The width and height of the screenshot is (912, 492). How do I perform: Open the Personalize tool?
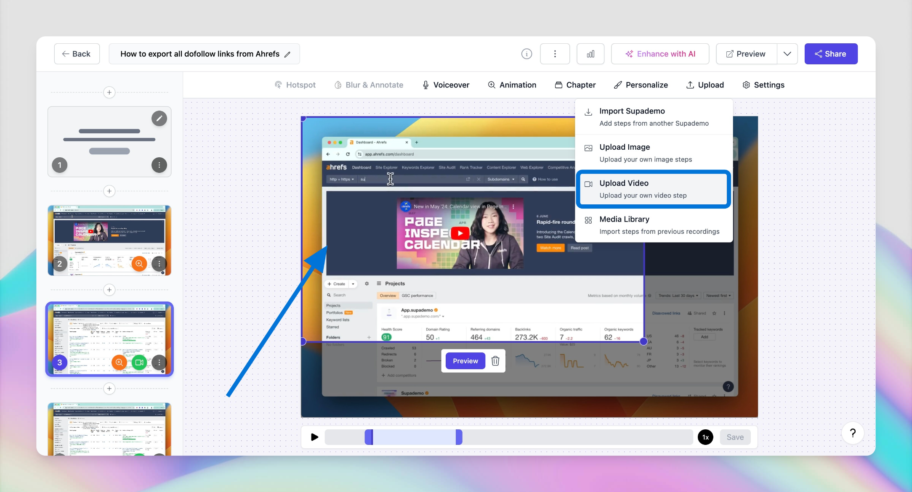coord(641,85)
